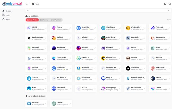Screen dimensions: 172x109
Task: Click the Creaitor.ai card title
Action: pos(85,57)
